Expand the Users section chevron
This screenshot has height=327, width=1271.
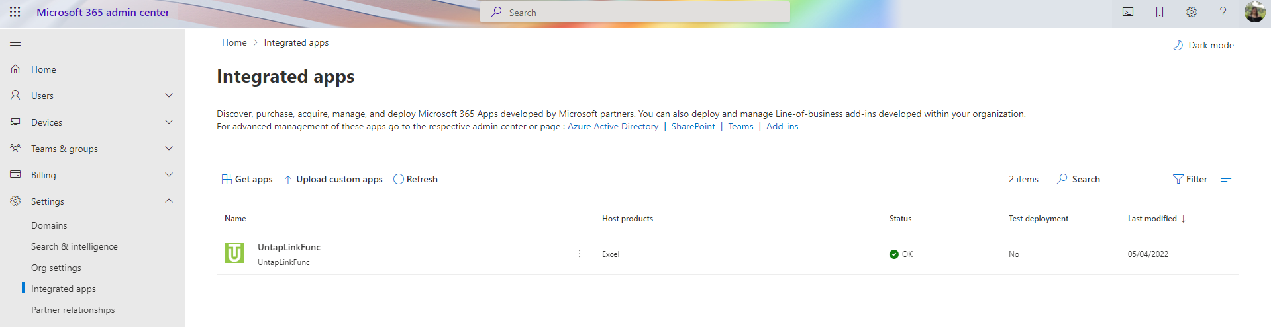click(169, 96)
